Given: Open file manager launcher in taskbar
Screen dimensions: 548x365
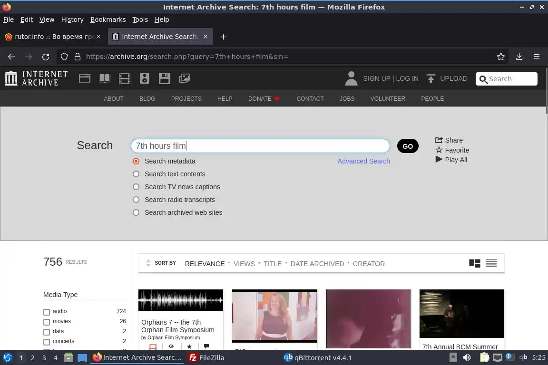Looking at the screenshot, I should click(x=68, y=357).
